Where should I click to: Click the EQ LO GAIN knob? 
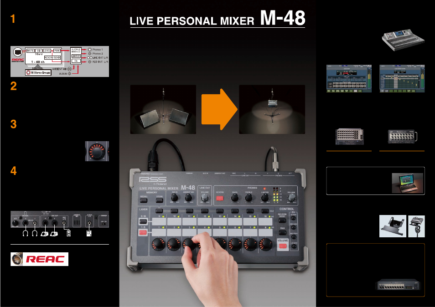pos(294,246)
